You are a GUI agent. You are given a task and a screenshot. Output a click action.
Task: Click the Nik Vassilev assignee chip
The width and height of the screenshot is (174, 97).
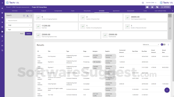(x=97, y=62)
